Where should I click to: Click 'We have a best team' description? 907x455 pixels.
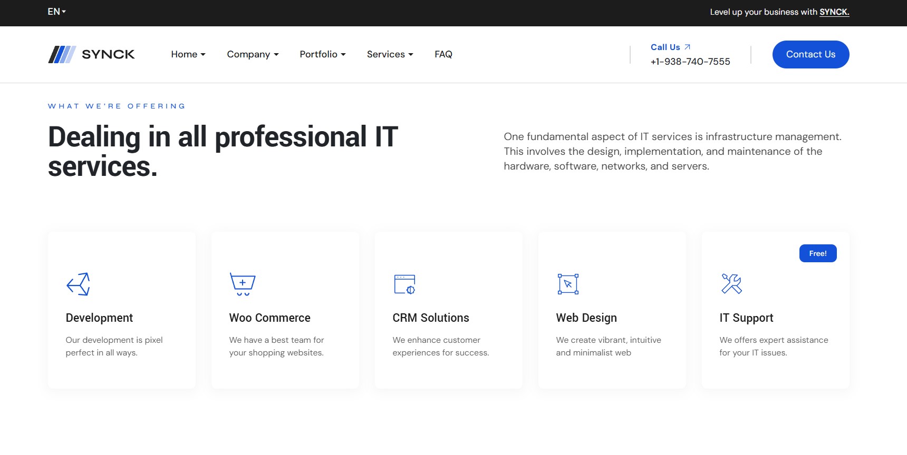pos(276,347)
